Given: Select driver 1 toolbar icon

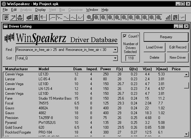Looking at the screenshot, I should tap(96, 18).
